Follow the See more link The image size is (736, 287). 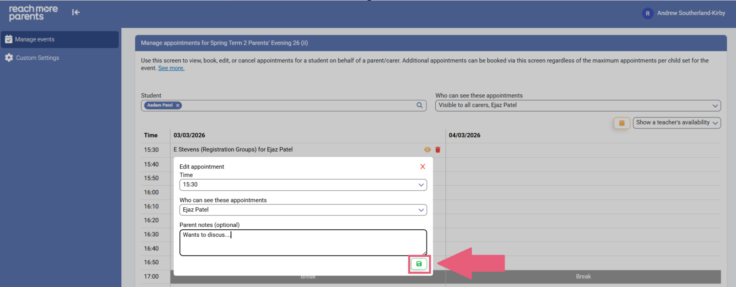point(171,68)
